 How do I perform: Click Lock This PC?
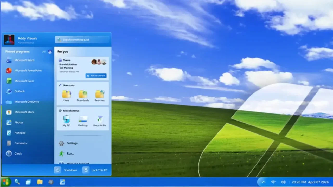point(95,170)
